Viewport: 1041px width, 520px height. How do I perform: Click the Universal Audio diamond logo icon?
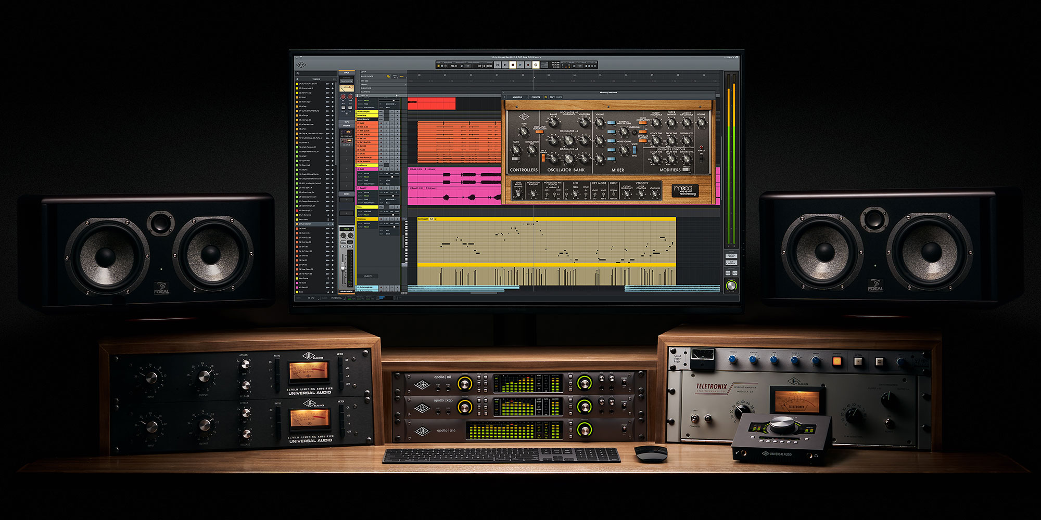pos(301,65)
